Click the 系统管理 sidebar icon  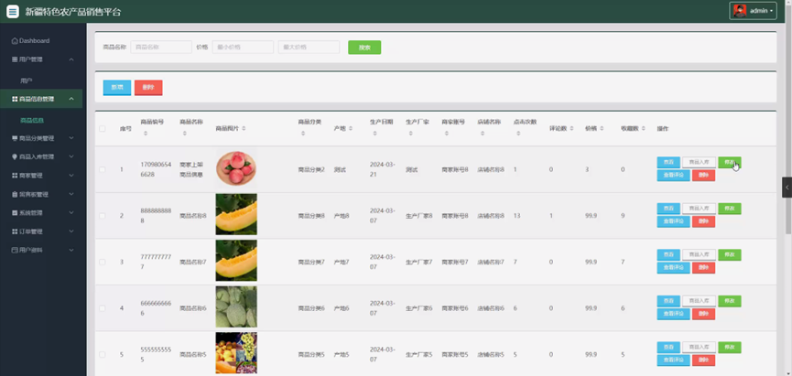pyautogui.click(x=15, y=213)
